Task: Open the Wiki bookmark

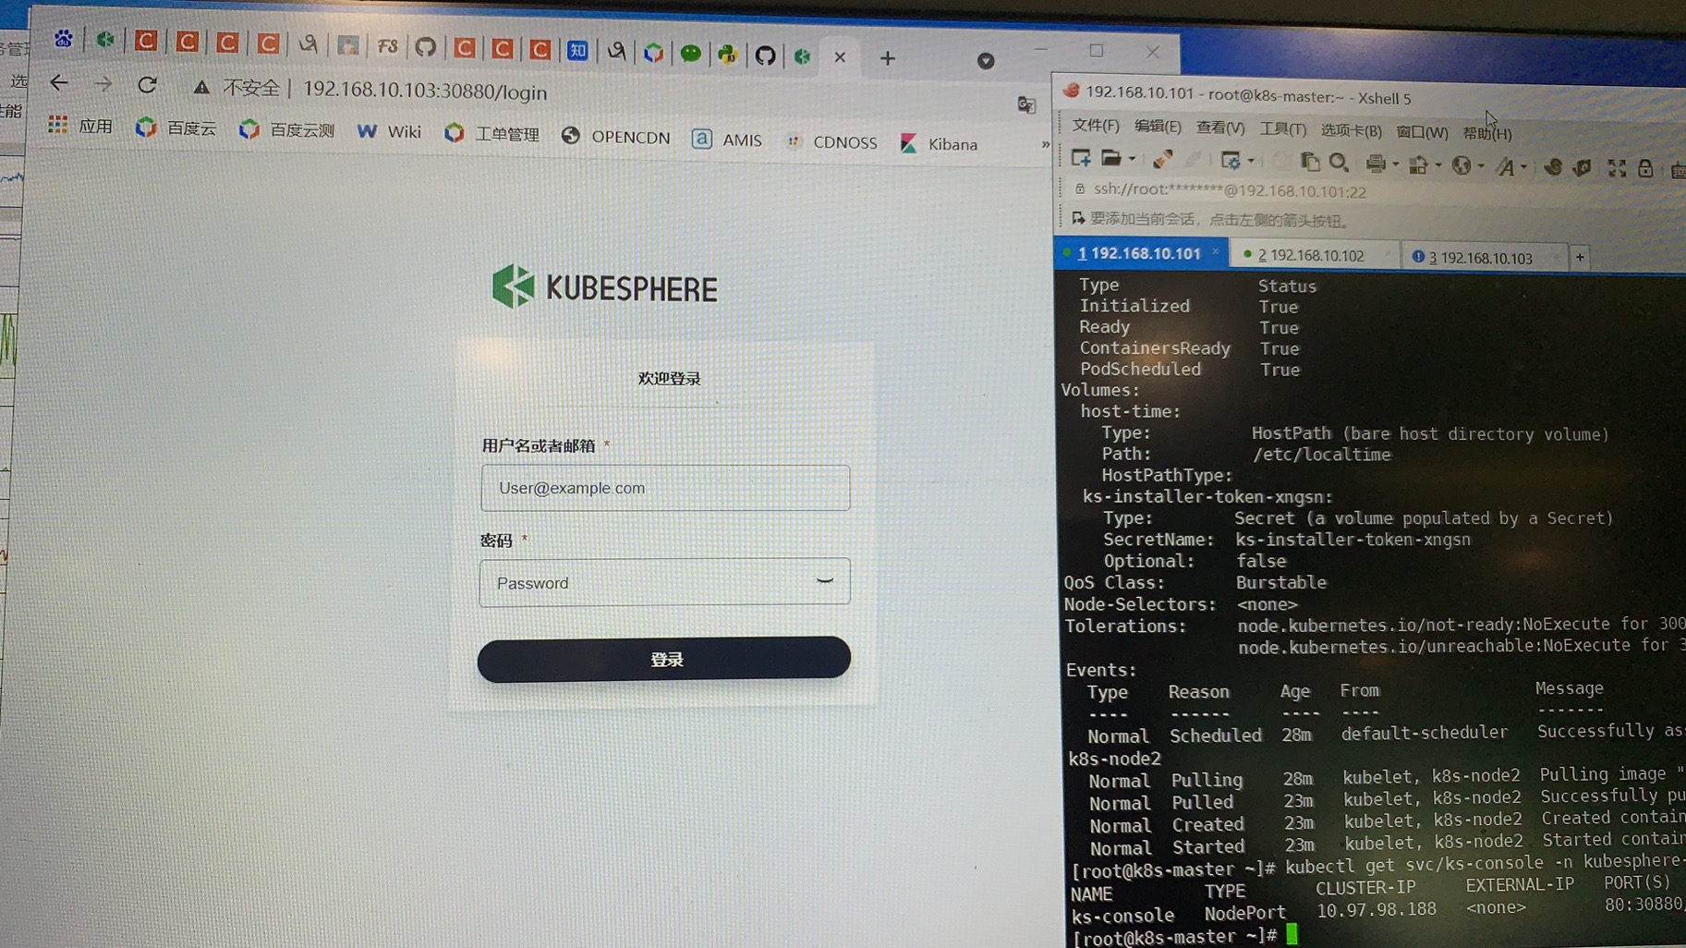Action: click(389, 132)
